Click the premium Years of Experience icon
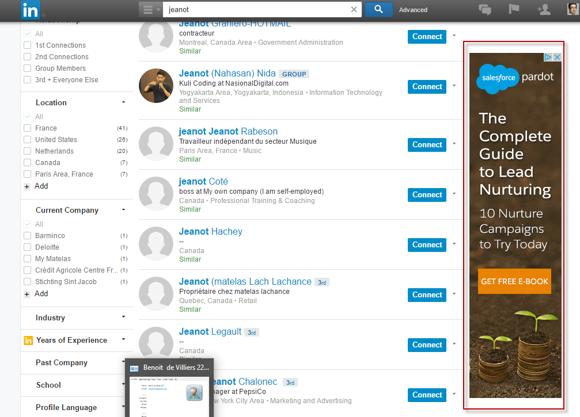The width and height of the screenshot is (580, 417). click(x=28, y=340)
